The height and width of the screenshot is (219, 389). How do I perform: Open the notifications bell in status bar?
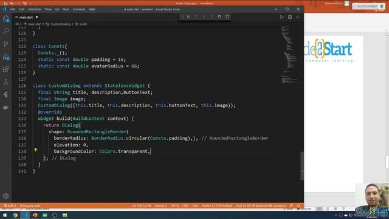tap(298, 206)
